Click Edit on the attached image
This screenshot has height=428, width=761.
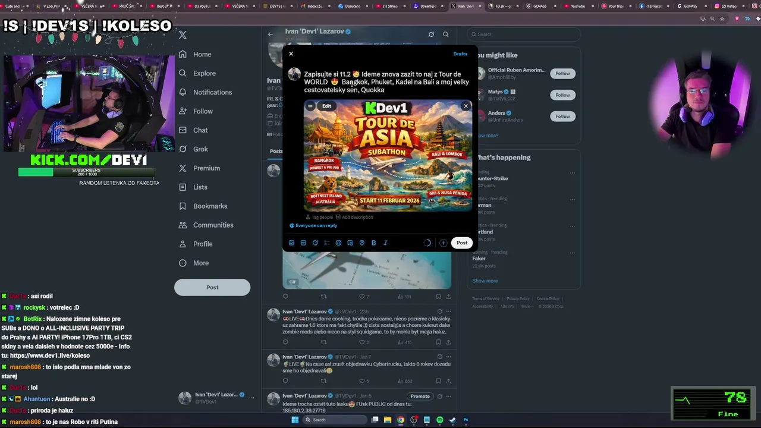(326, 106)
